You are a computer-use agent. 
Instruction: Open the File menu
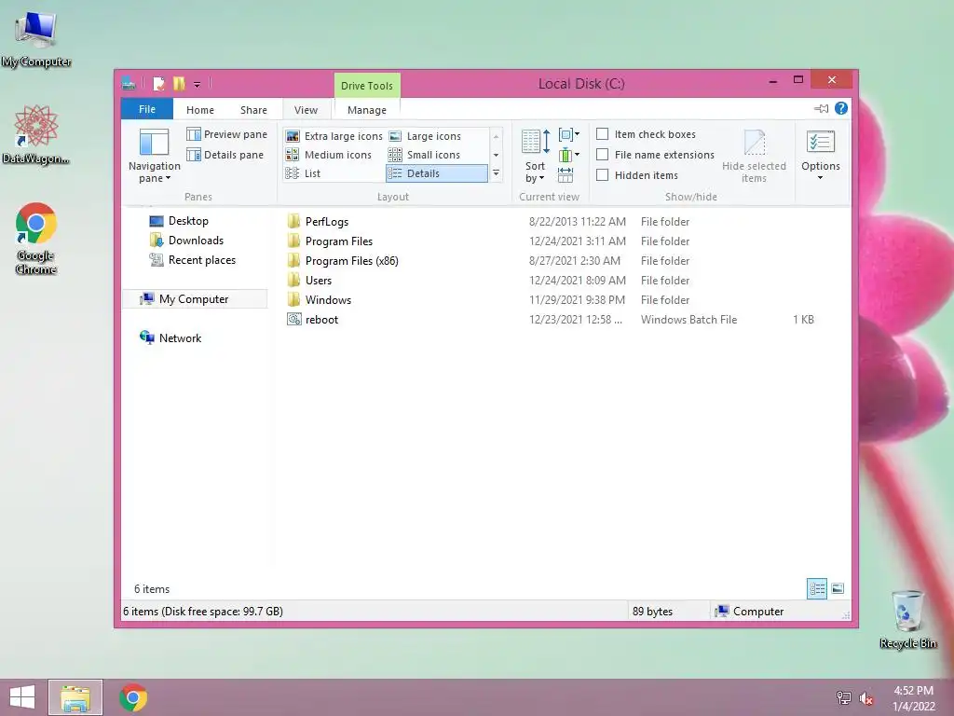147,110
